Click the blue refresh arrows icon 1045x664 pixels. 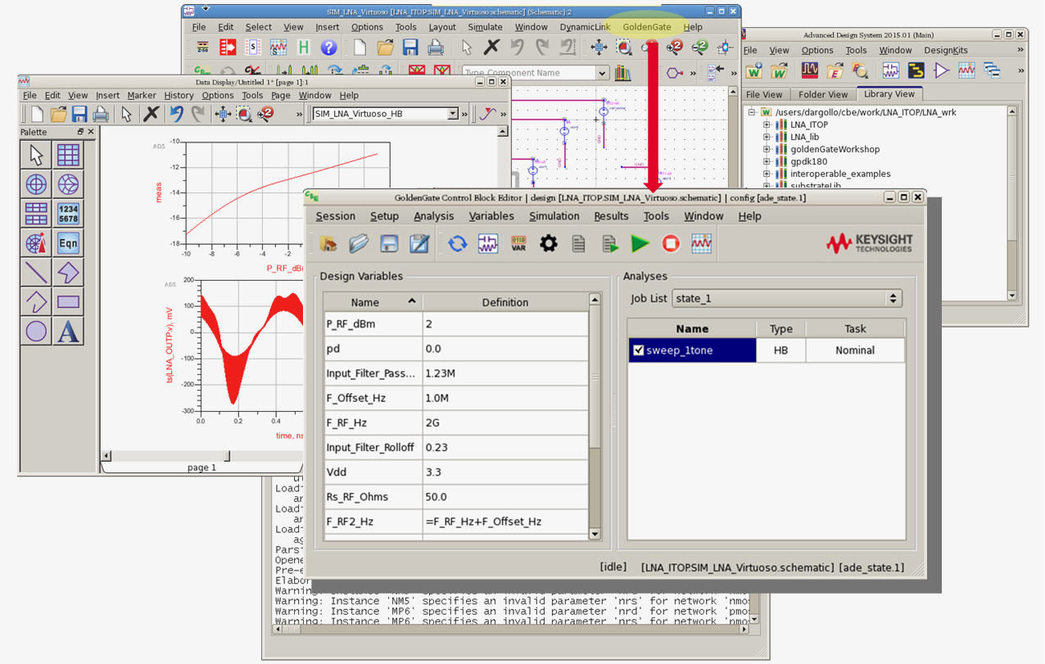coord(458,243)
